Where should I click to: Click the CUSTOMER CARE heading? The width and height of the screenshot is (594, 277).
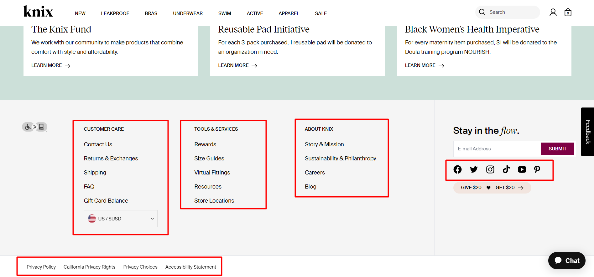tap(104, 129)
